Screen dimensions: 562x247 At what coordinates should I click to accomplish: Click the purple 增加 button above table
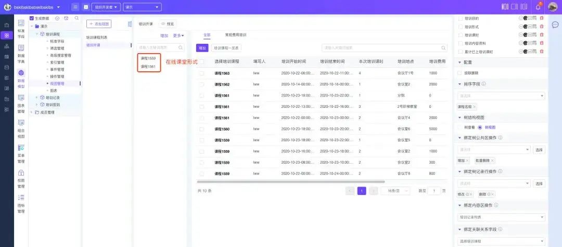click(202, 48)
